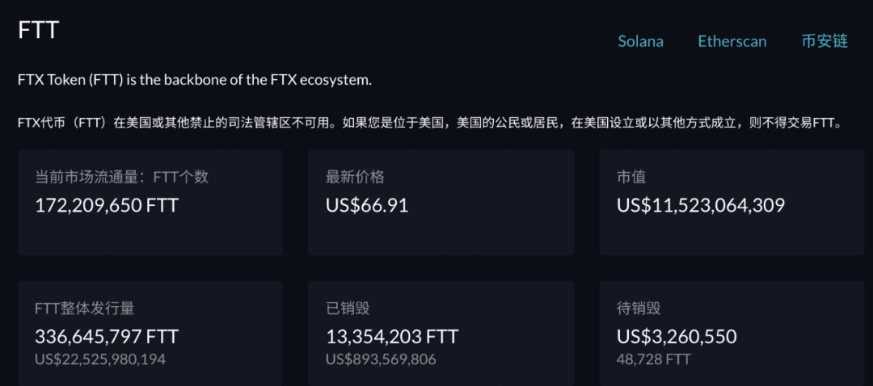Image resolution: width=873 pixels, height=386 pixels.
Task: Click the US$893,569,806 burned valuation
Action: point(381,359)
